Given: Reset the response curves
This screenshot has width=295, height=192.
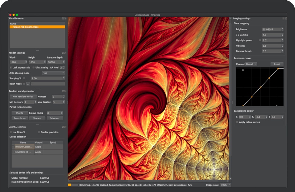Looking at the screenshot, I should (277, 64).
